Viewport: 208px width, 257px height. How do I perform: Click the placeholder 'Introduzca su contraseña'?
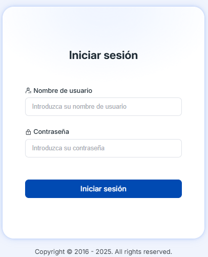pyautogui.click(x=68, y=148)
